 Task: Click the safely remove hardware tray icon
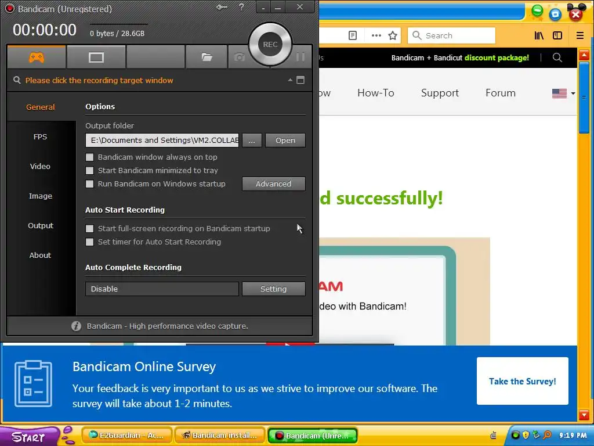[536, 434]
